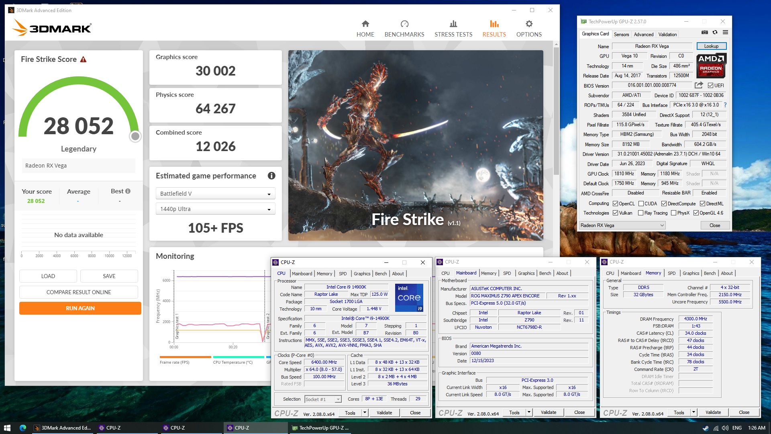Open the BENCHMARKS gauge icon

click(404, 24)
